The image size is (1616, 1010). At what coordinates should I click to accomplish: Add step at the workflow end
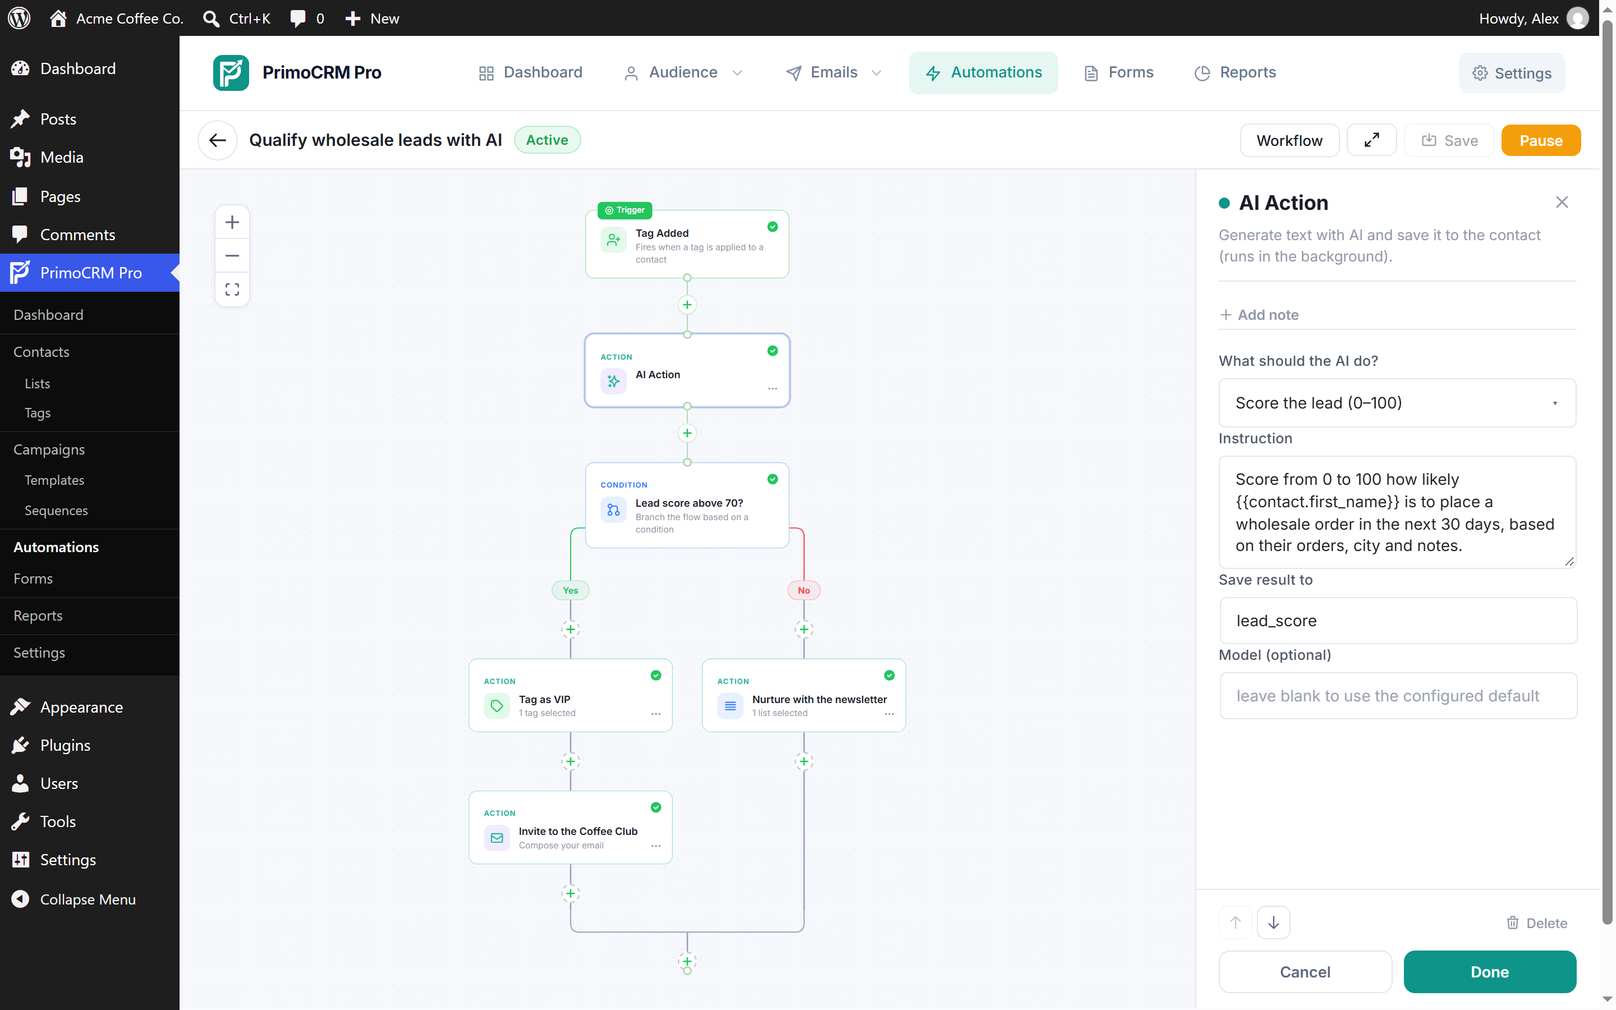[x=686, y=961]
